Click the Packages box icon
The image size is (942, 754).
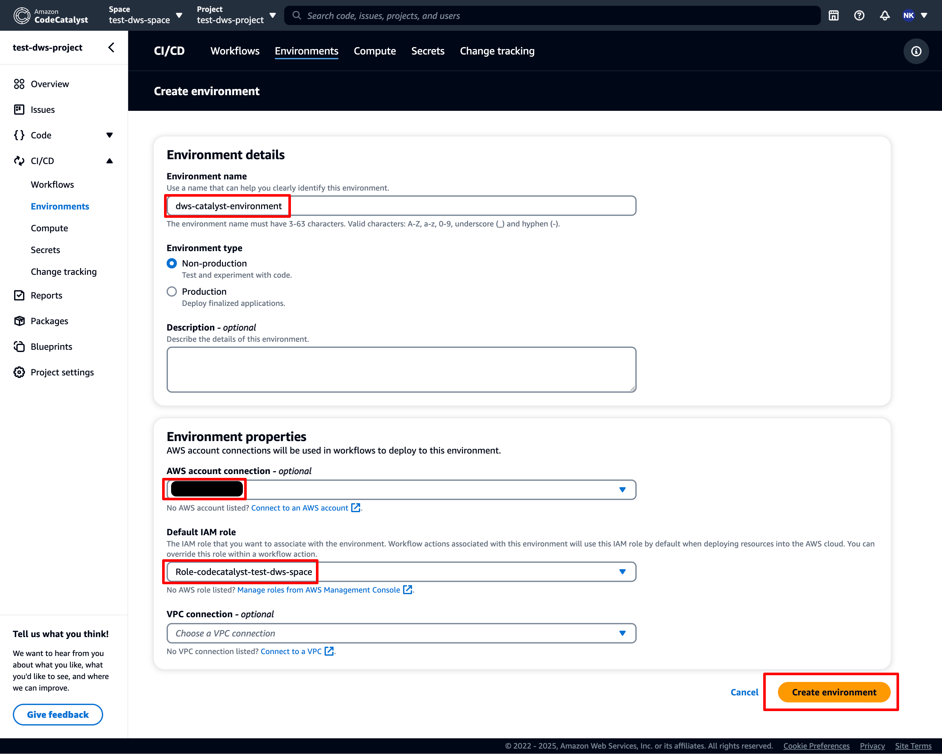(19, 321)
